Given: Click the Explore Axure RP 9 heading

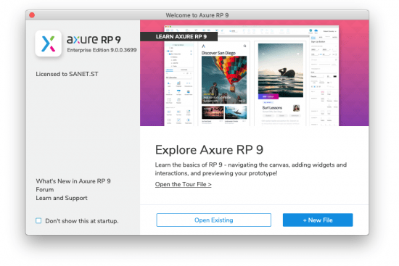Looking at the screenshot, I should pyautogui.click(x=209, y=150).
